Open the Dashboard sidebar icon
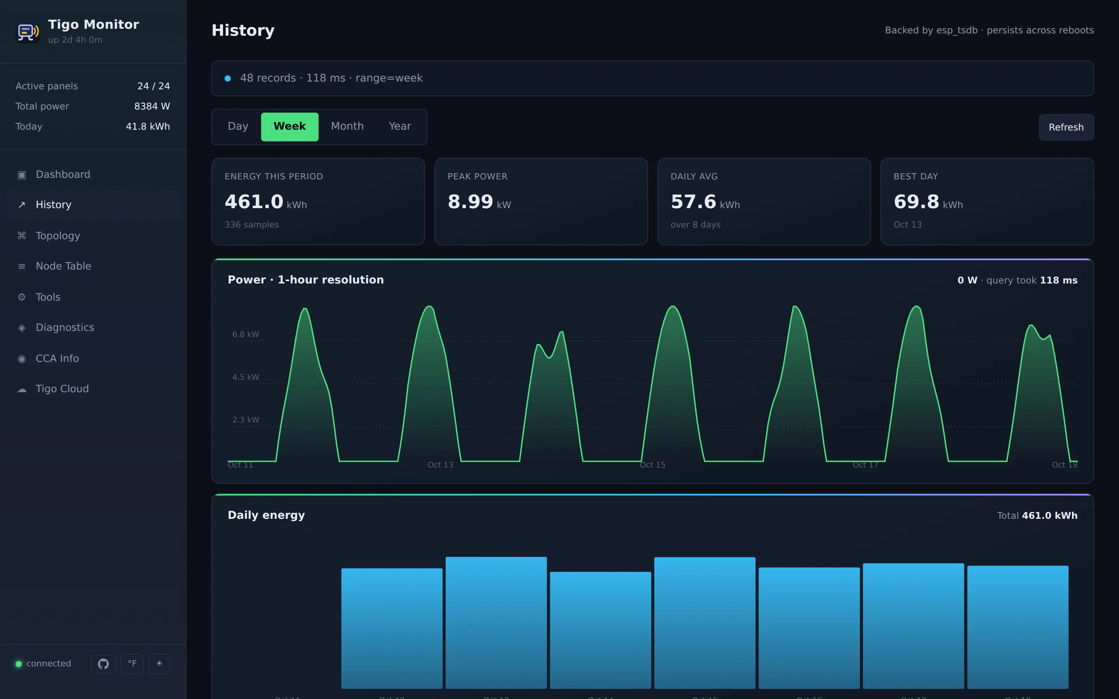This screenshot has width=1119, height=699. [x=22, y=175]
